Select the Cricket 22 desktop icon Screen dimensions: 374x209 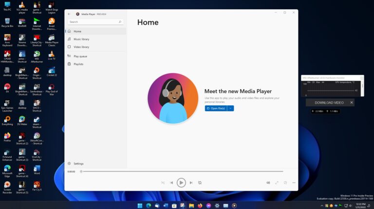tap(52, 72)
